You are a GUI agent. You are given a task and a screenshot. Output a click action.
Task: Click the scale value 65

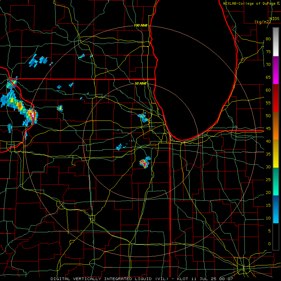(x=268, y=77)
